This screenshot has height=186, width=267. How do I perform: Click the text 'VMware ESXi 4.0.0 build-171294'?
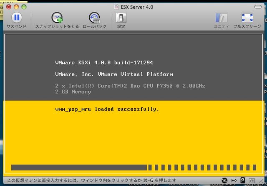(104, 63)
